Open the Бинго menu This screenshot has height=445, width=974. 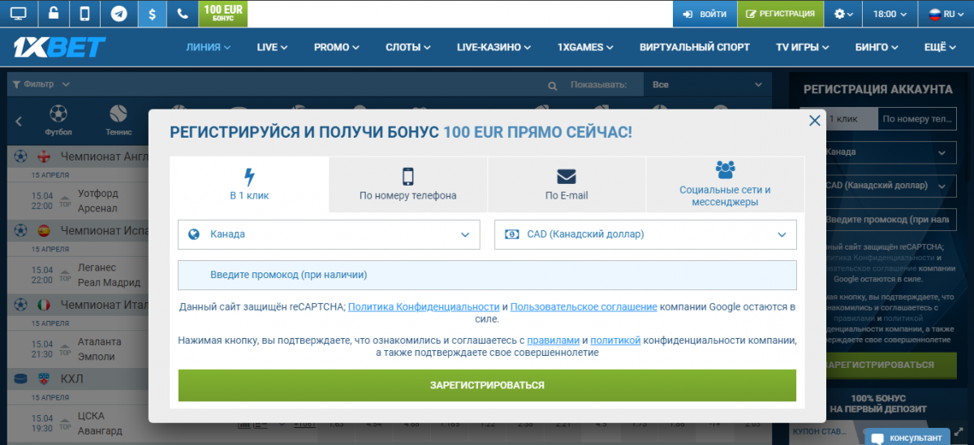click(878, 47)
